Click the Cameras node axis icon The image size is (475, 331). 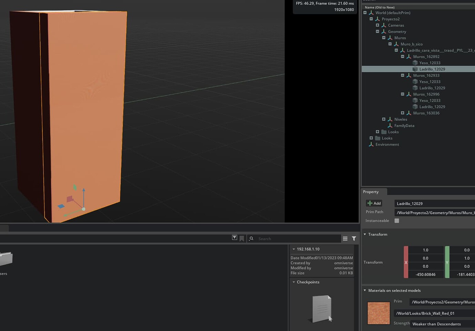click(x=383, y=25)
